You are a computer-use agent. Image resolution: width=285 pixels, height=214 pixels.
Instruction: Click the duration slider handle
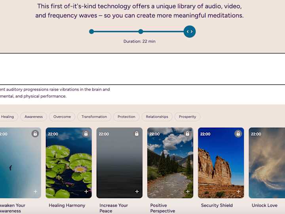click(x=190, y=32)
